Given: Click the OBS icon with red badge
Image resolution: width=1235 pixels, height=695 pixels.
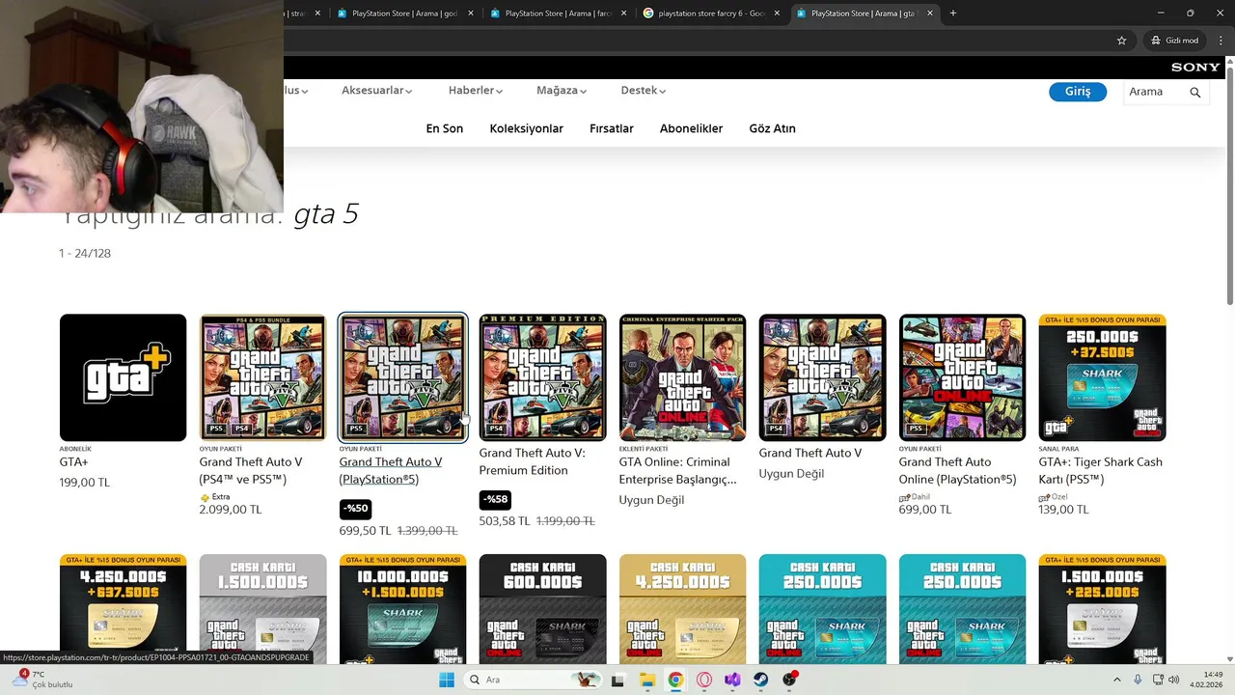Looking at the screenshot, I should [x=790, y=680].
